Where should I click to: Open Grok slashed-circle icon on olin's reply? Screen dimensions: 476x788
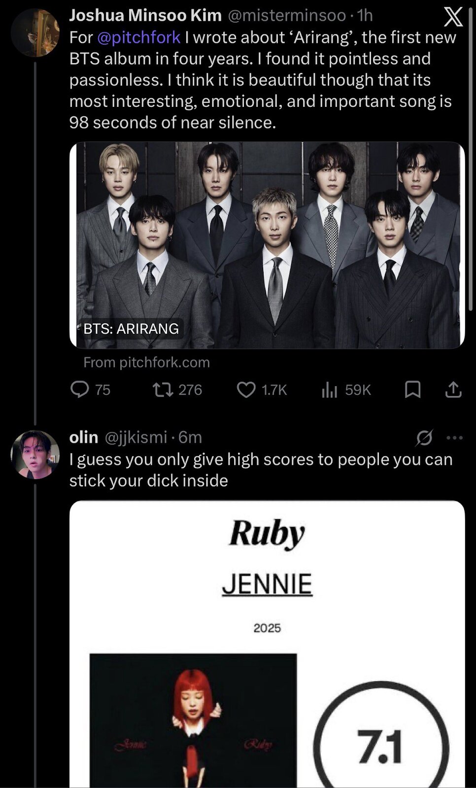point(424,437)
